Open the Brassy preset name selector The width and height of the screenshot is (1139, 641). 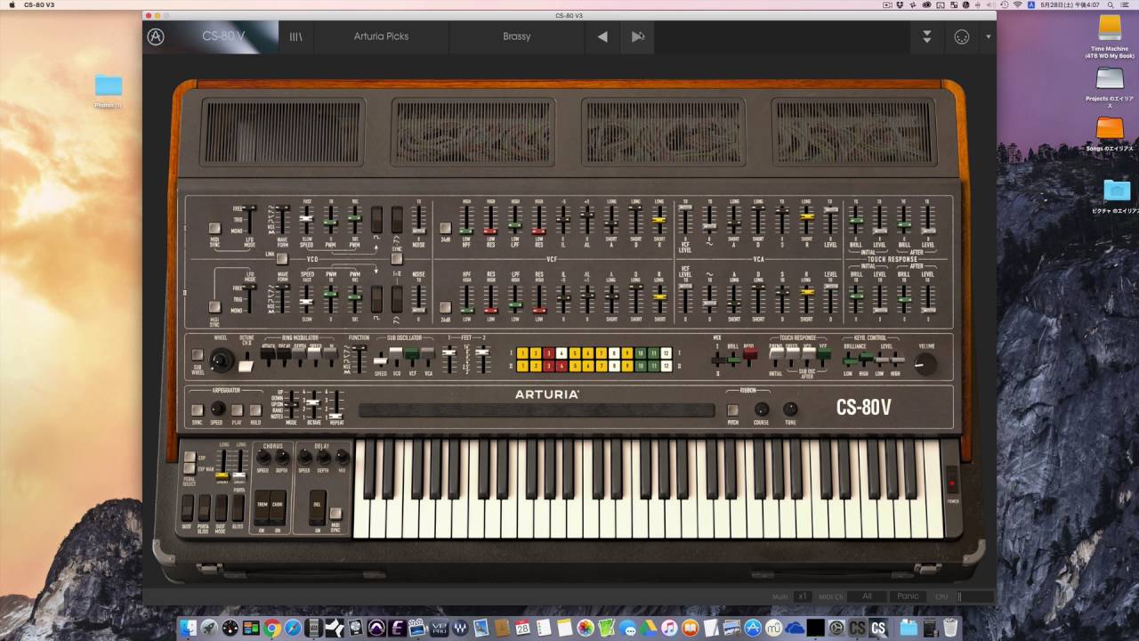point(516,37)
